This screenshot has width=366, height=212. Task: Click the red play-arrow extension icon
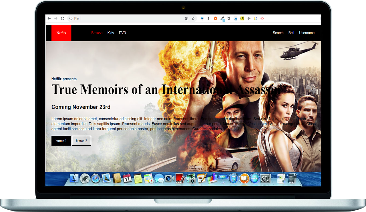(x=262, y=19)
